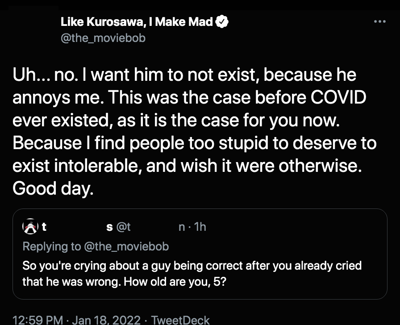Open the @the_moviebob mention in Replying to
Image resolution: width=400 pixels, height=325 pixels.
(126, 246)
